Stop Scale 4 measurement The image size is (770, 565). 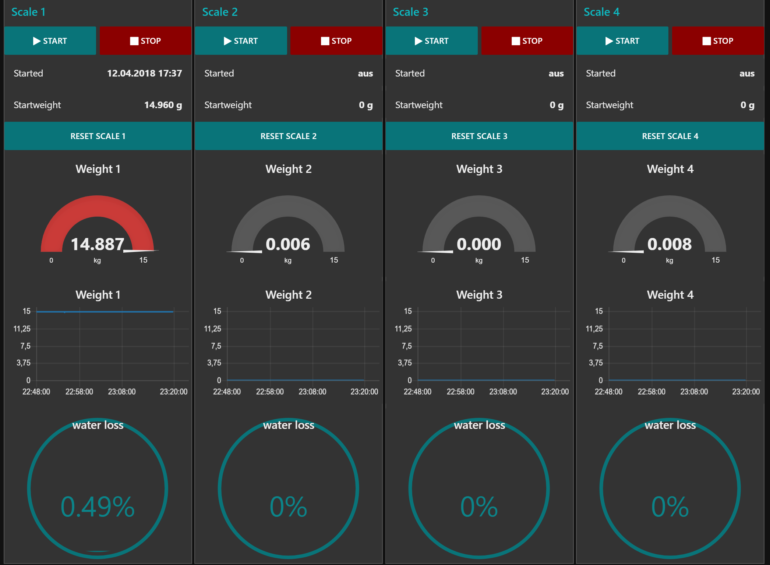718,41
